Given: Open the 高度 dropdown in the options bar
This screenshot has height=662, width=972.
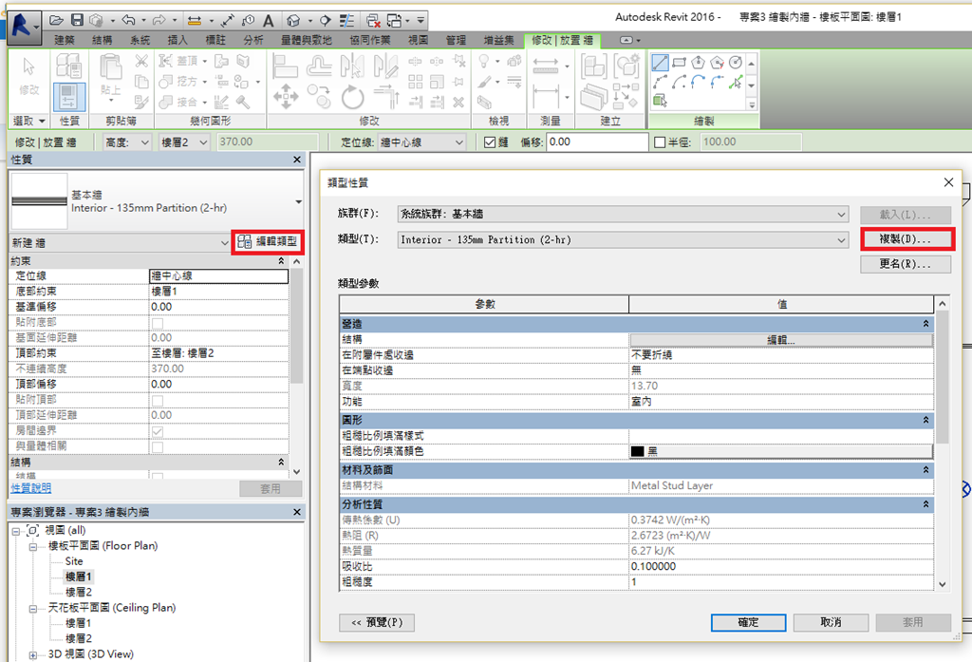Looking at the screenshot, I should [x=127, y=142].
